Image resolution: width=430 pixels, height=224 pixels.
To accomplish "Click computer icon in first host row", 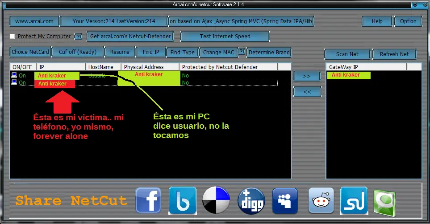I will 14,75.
